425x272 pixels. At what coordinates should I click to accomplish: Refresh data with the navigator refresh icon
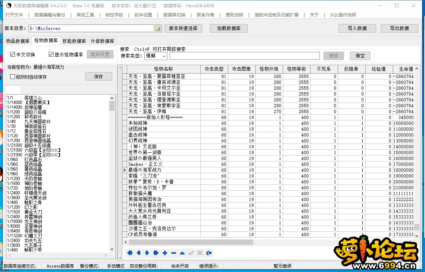[208, 253]
